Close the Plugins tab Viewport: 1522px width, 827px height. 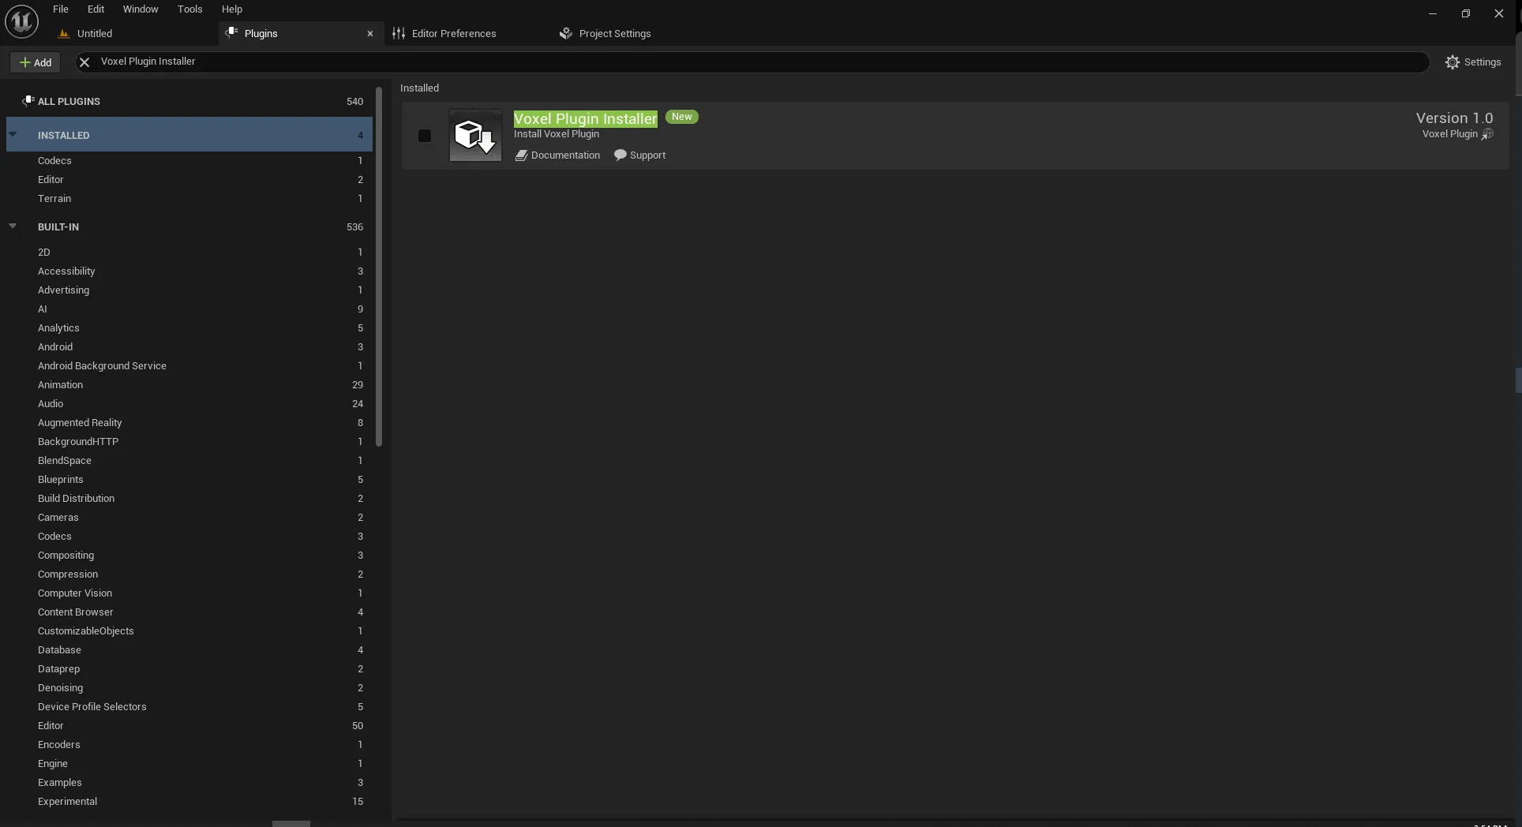click(x=369, y=33)
